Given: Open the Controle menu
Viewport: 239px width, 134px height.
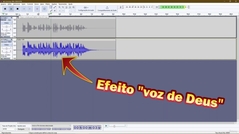Looking at the screenshot, I should [x=30, y=4].
